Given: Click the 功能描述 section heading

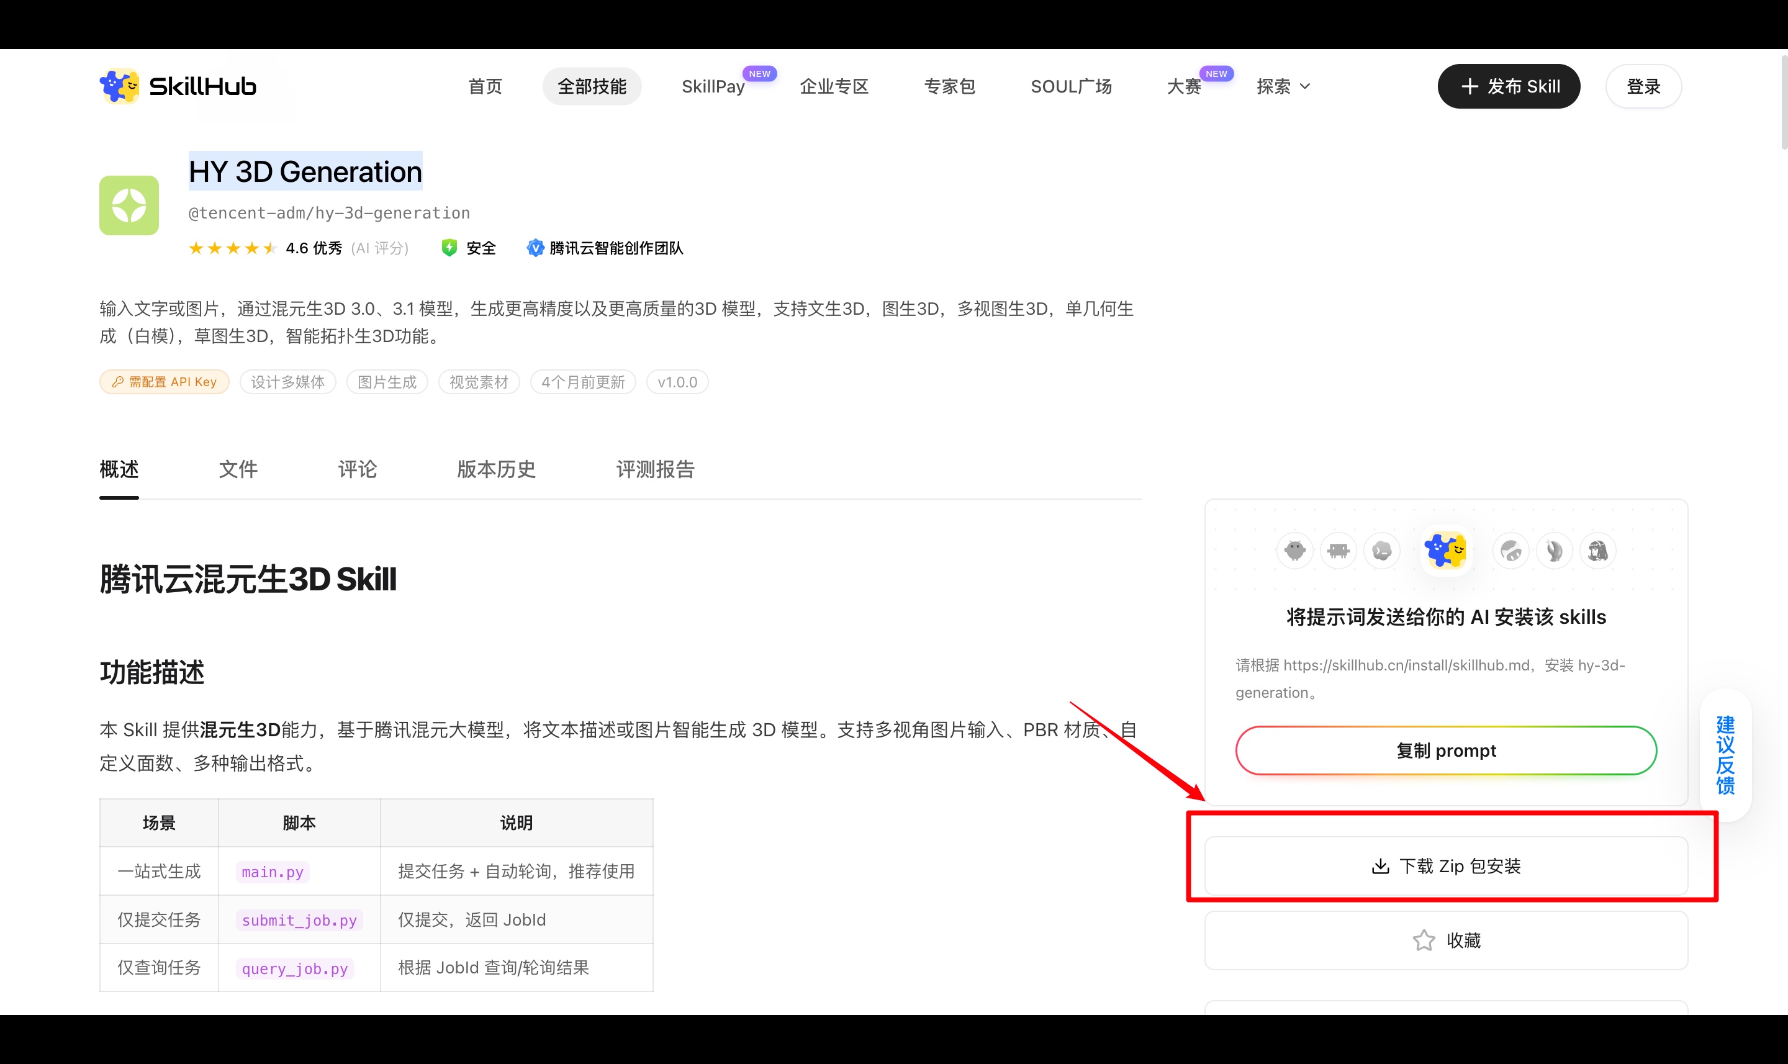Looking at the screenshot, I should pyautogui.click(x=152, y=672).
